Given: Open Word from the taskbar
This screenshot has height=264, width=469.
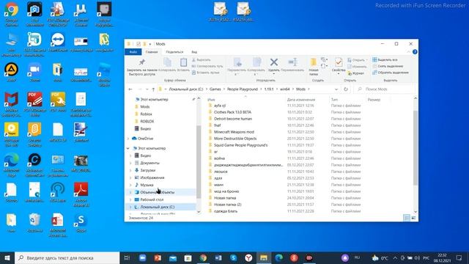Looking at the screenshot, I should 218,257.
